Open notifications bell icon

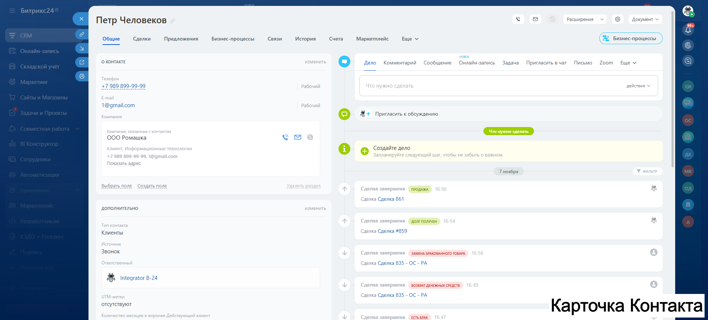[688, 30]
